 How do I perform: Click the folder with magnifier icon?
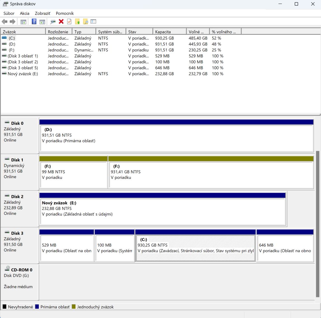[86, 21]
